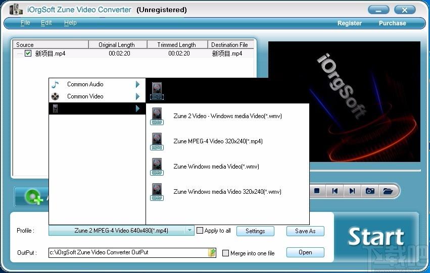430x273 pixels.
Task: Browse output folder via yellow folder icon
Action: (211, 252)
